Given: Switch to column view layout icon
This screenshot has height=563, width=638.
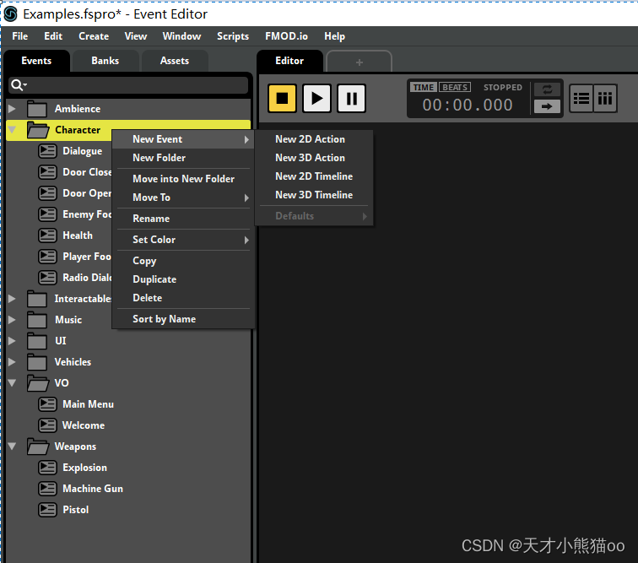Looking at the screenshot, I should click(605, 98).
